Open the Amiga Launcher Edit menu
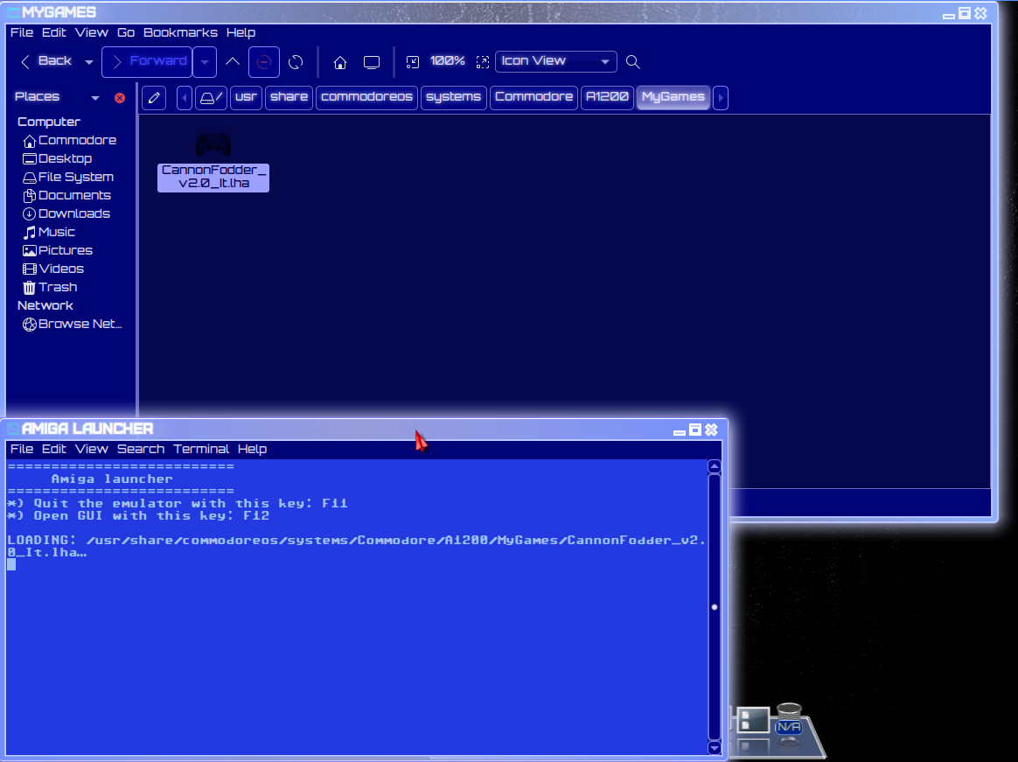The height and width of the screenshot is (762, 1018). pyautogui.click(x=54, y=449)
